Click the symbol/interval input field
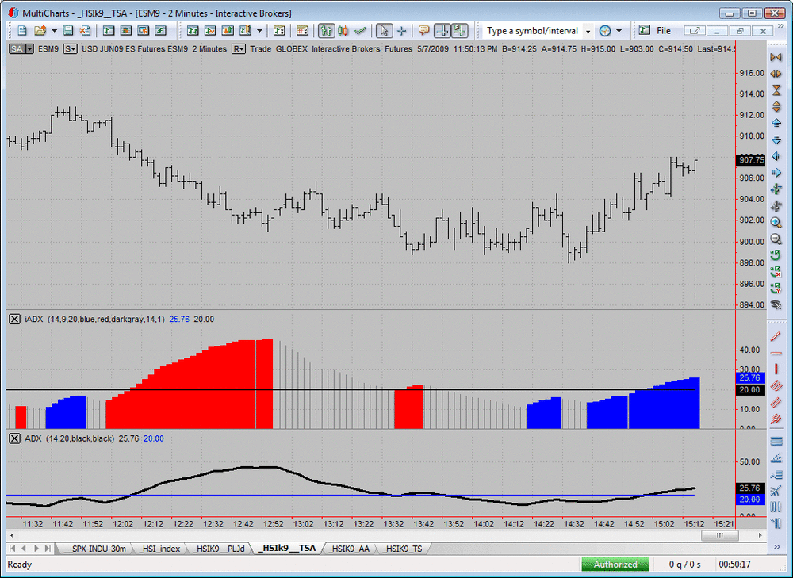This screenshot has width=793, height=578. point(533,32)
